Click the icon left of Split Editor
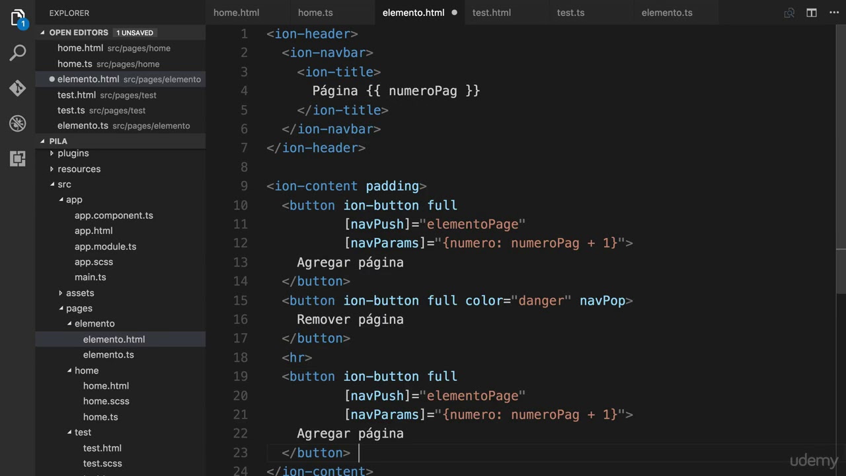846x476 pixels. pyautogui.click(x=789, y=13)
